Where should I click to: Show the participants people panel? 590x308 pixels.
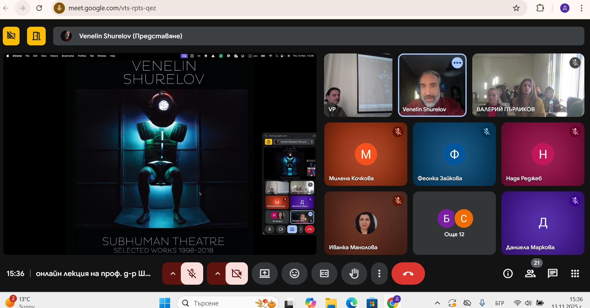point(530,274)
